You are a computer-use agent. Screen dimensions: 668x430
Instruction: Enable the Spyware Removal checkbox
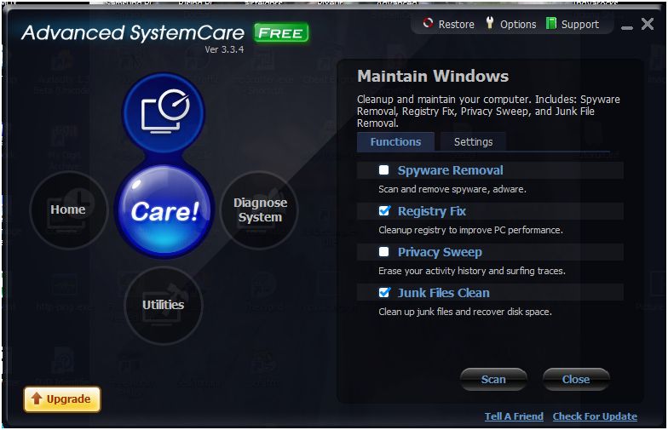tap(383, 170)
